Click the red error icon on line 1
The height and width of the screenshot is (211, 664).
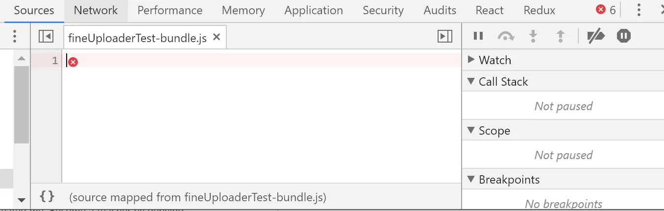click(x=73, y=62)
